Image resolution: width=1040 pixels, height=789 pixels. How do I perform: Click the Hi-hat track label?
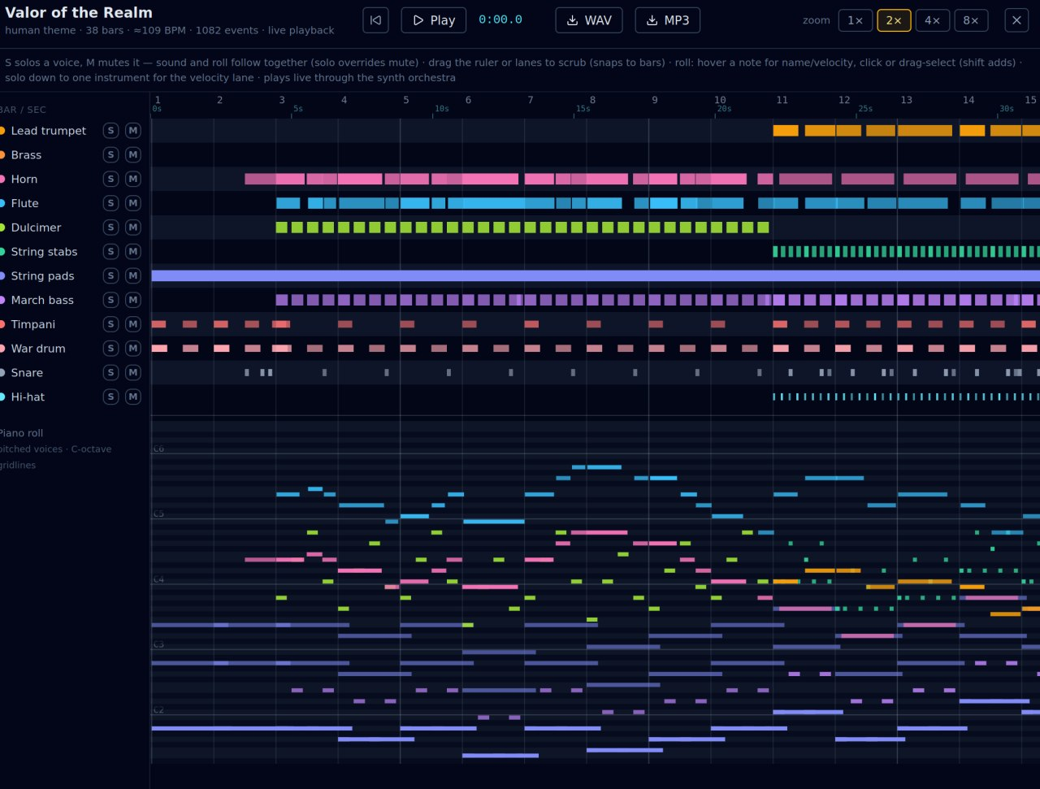(x=28, y=397)
